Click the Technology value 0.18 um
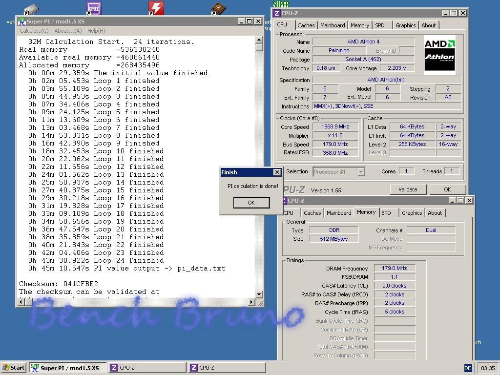 click(326, 68)
